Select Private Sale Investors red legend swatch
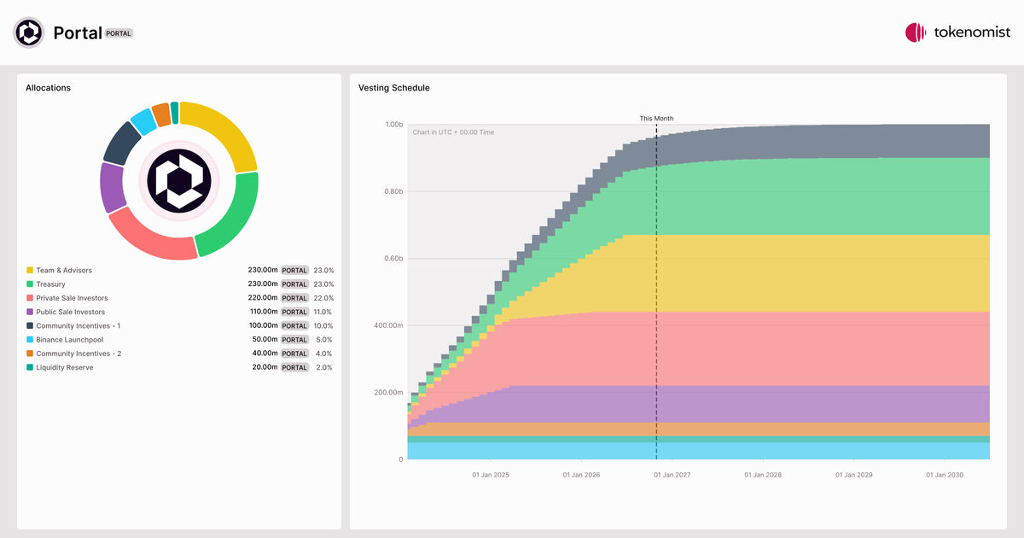 pos(30,298)
